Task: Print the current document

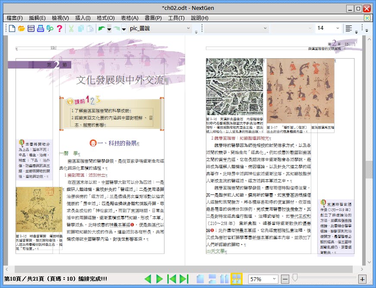Action: (40, 28)
